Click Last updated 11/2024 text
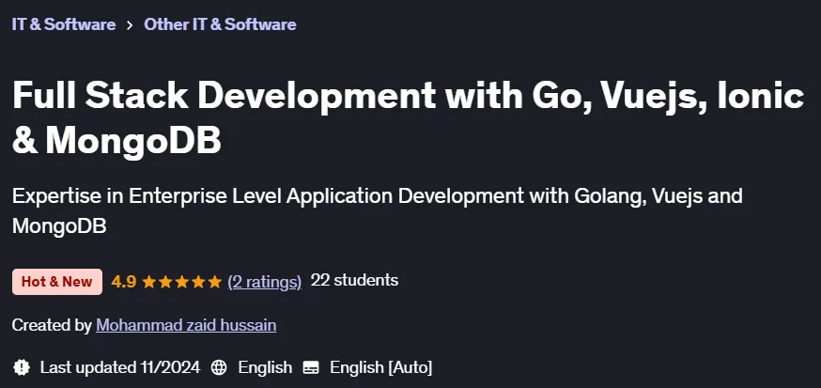The image size is (821, 388). [120, 367]
